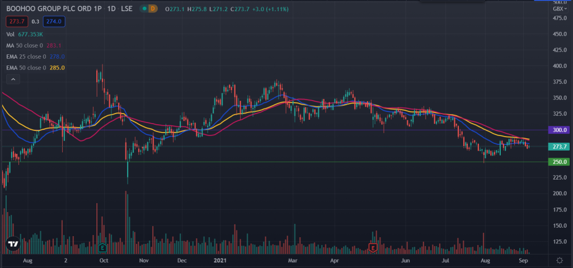
Task: Open the green earnings marker near Oct
Action: 103,247
